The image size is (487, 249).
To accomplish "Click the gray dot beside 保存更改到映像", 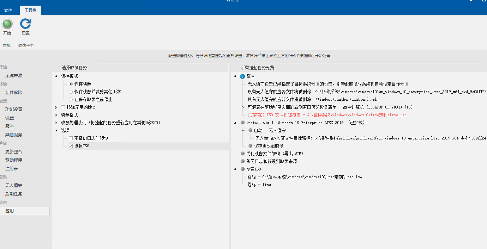I will [250, 146].
